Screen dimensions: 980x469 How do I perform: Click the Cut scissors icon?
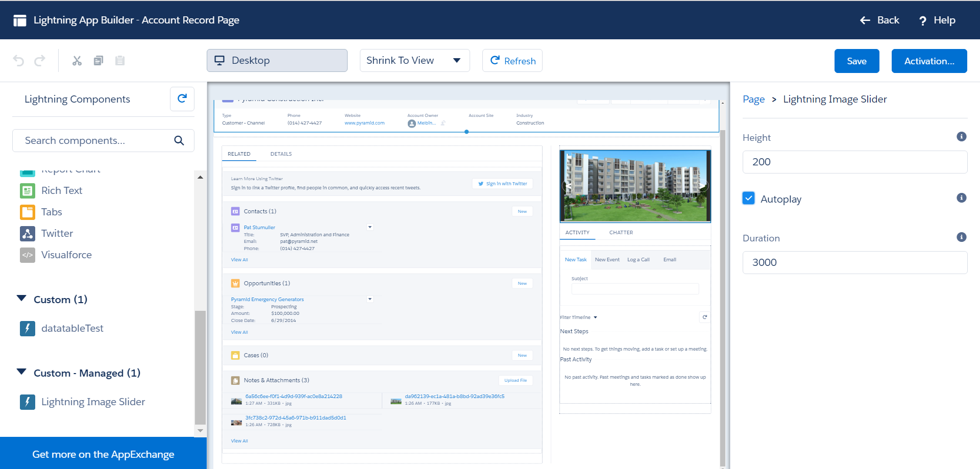(77, 61)
